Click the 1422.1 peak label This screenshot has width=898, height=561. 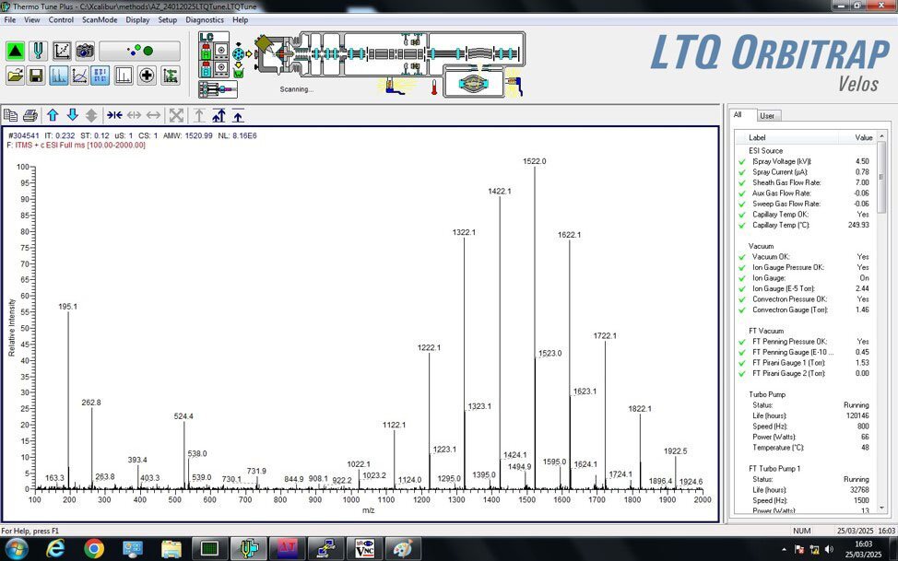coord(500,192)
